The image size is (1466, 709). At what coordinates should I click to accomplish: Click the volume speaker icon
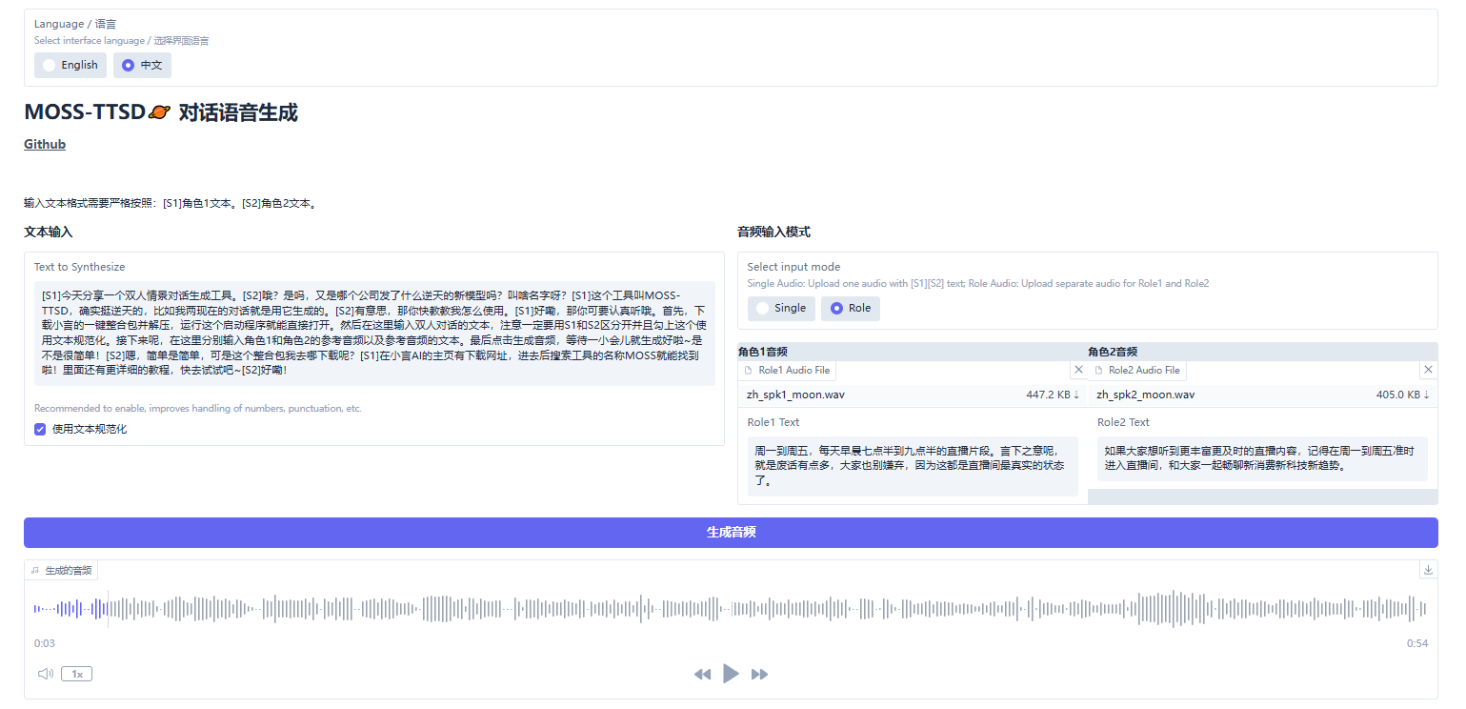(x=45, y=674)
